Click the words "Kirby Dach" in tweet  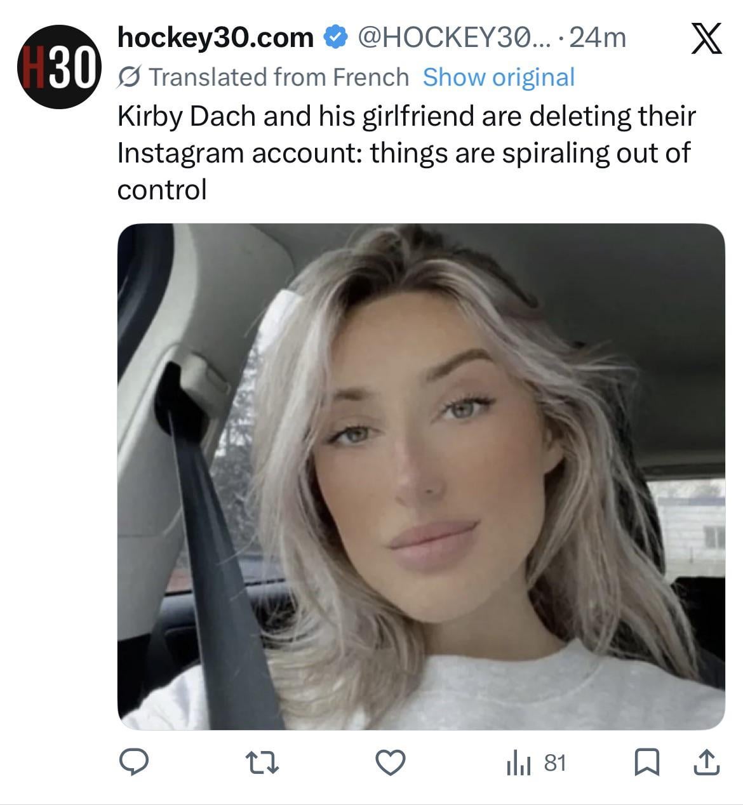pos(185,116)
